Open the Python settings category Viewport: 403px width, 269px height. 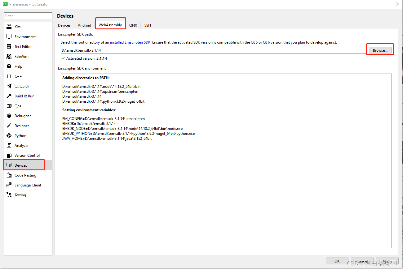20,135
